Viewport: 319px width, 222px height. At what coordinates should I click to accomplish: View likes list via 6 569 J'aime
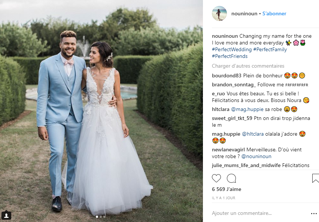[x=227, y=189]
